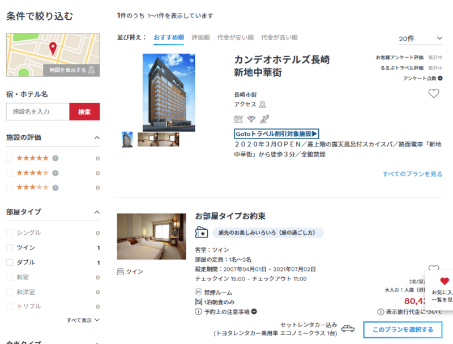Tick the five-star rating checkbox
The image size is (453, 344).
pos(10,158)
